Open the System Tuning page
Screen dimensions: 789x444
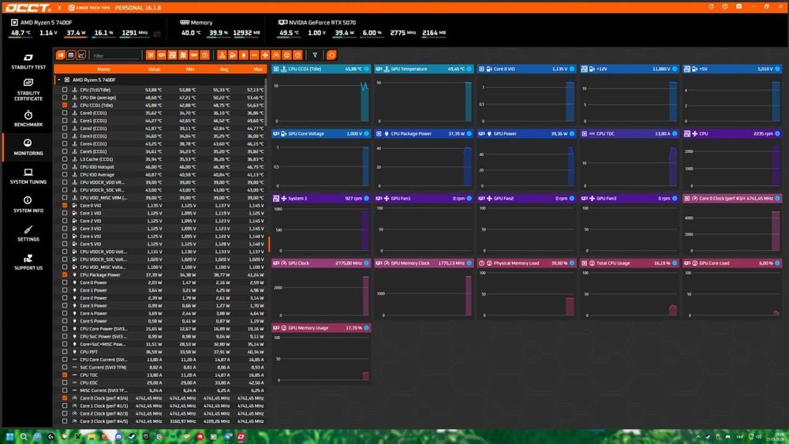coord(28,176)
